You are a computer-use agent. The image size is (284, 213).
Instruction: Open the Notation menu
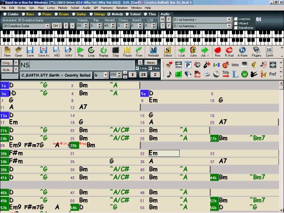122,8
